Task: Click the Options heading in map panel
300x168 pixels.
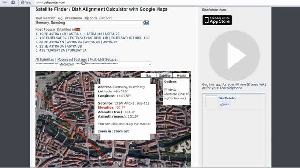Action: [x=170, y=82]
